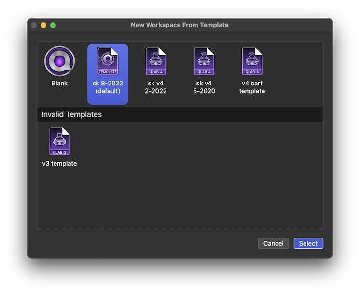Viewport: 360px width, 294px height.
Task: Click the 'sk v4 2-2022' name label
Action: pos(156,87)
